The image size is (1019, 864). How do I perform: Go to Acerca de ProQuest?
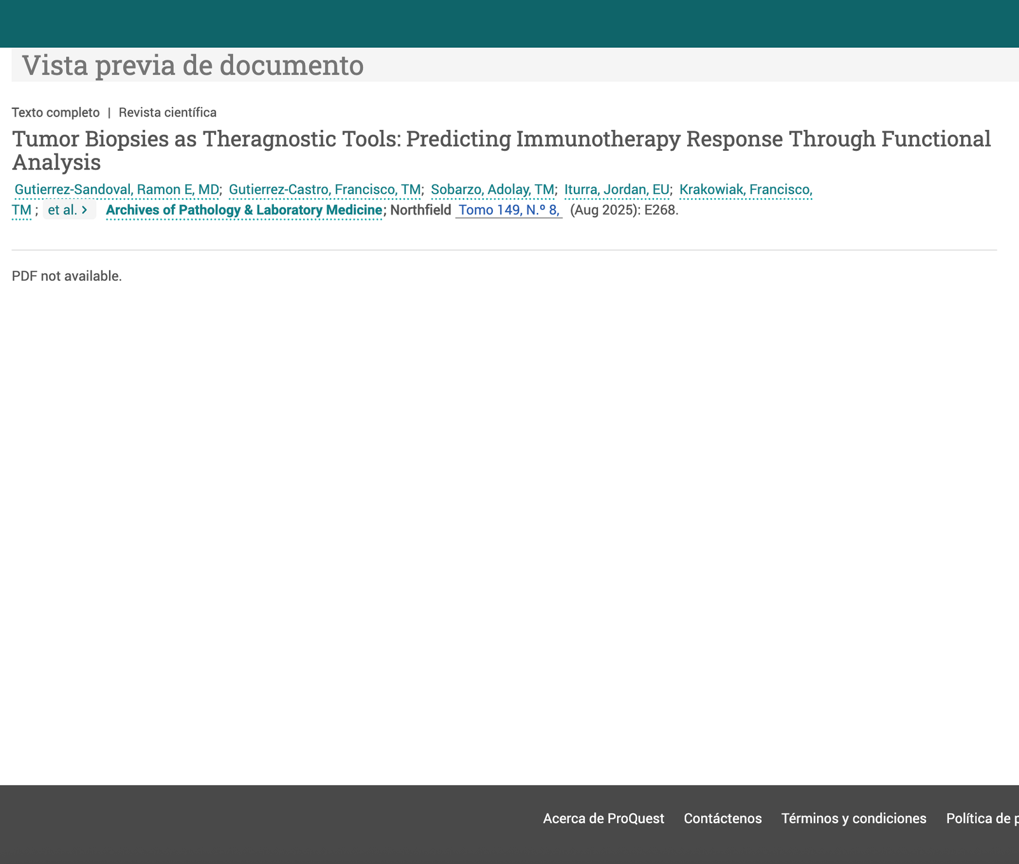[x=603, y=819]
